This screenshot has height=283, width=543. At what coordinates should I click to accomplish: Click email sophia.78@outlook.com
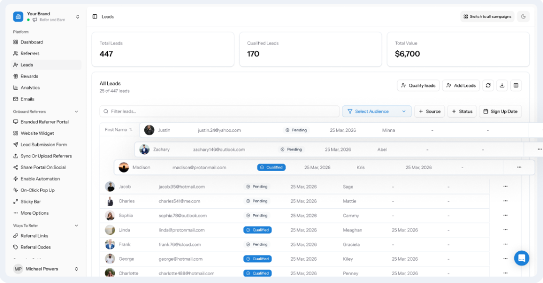[x=182, y=216]
